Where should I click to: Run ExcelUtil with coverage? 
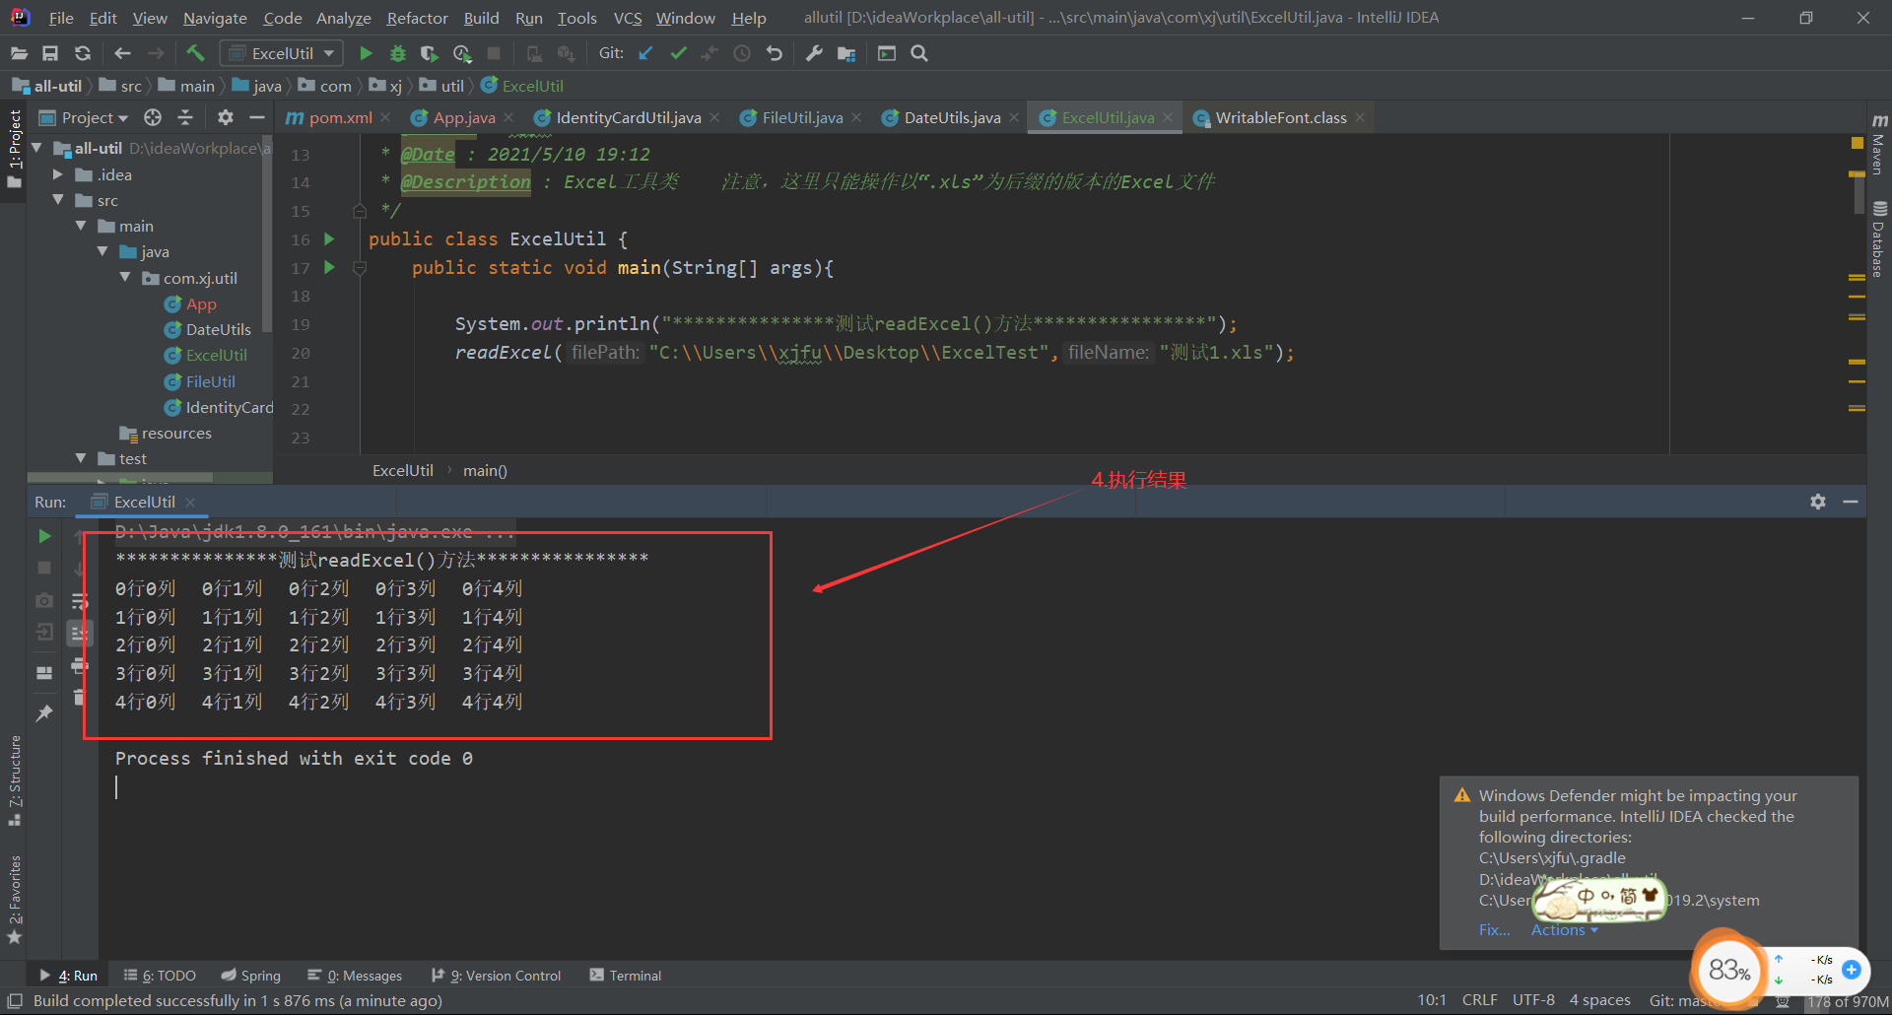(x=429, y=53)
